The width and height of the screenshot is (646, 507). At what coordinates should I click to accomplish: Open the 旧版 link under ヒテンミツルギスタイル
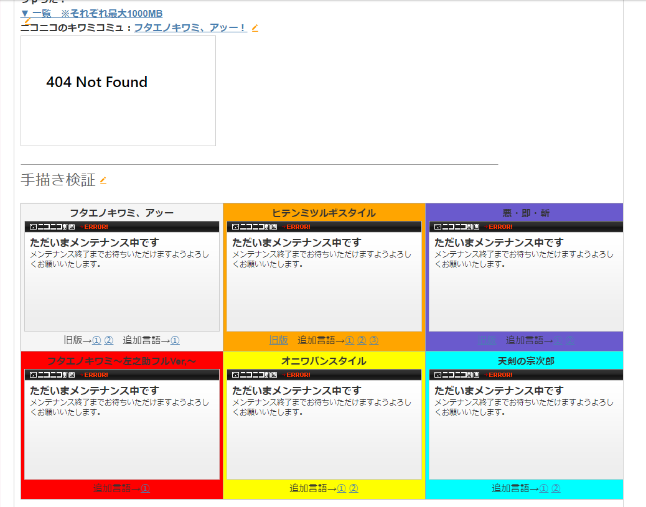click(x=279, y=340)
